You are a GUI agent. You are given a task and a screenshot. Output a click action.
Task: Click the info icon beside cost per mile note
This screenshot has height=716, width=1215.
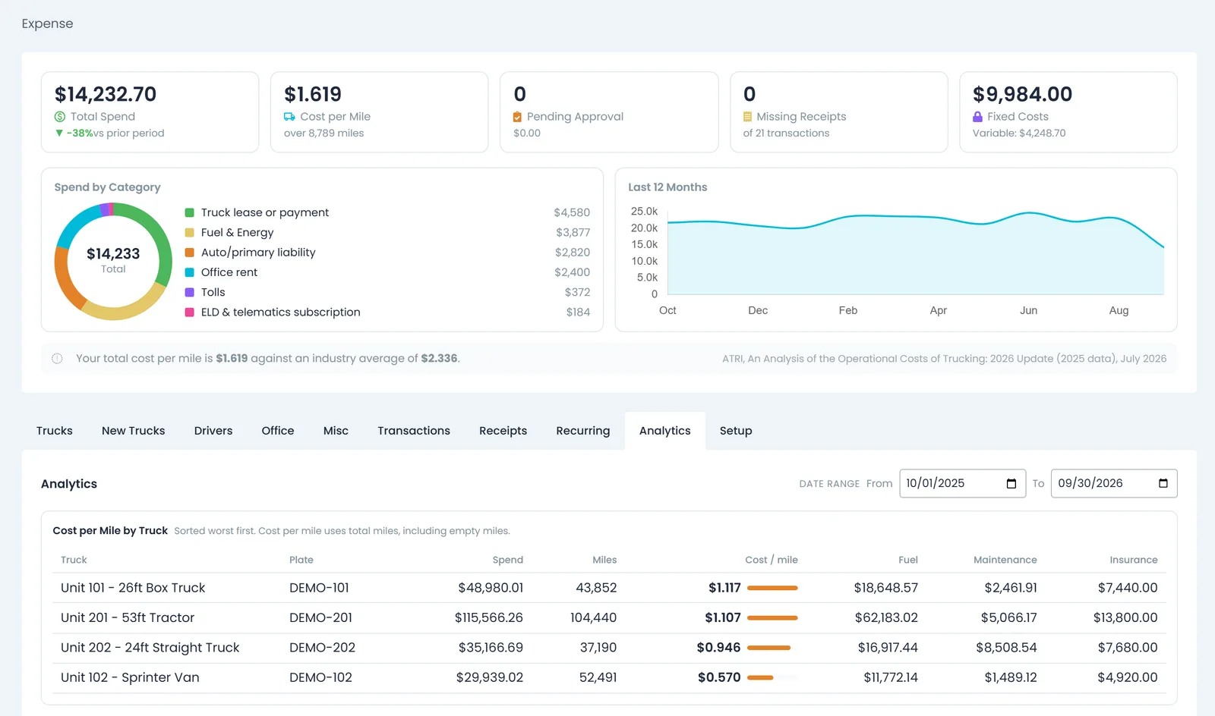coord(57,359)
